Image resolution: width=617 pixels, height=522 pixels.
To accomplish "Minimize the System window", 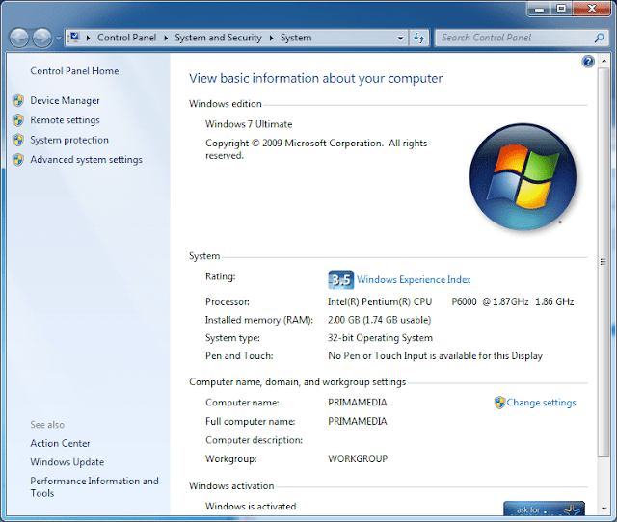I will (x=539, y=9).
